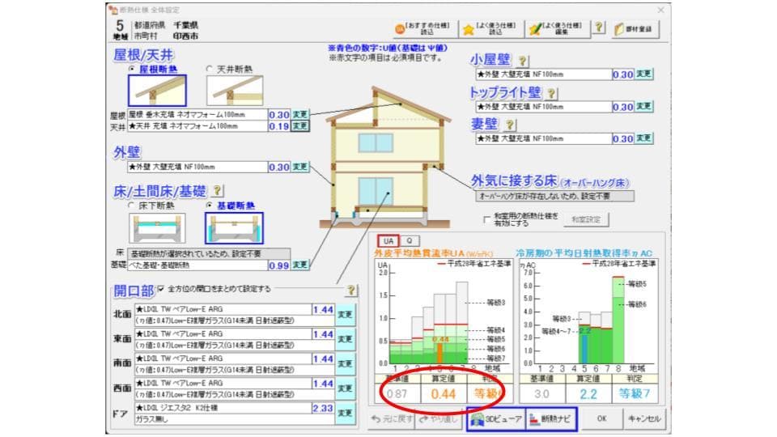Open 断熱ナビ navigator

click(550, 419)
